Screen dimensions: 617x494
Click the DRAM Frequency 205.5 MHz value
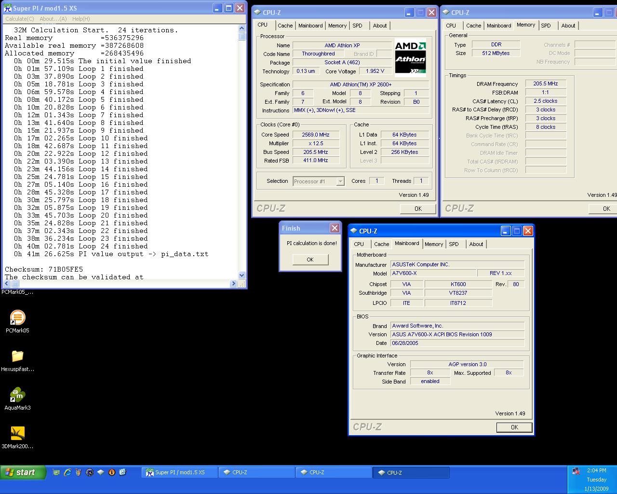(x=546, y=83)
